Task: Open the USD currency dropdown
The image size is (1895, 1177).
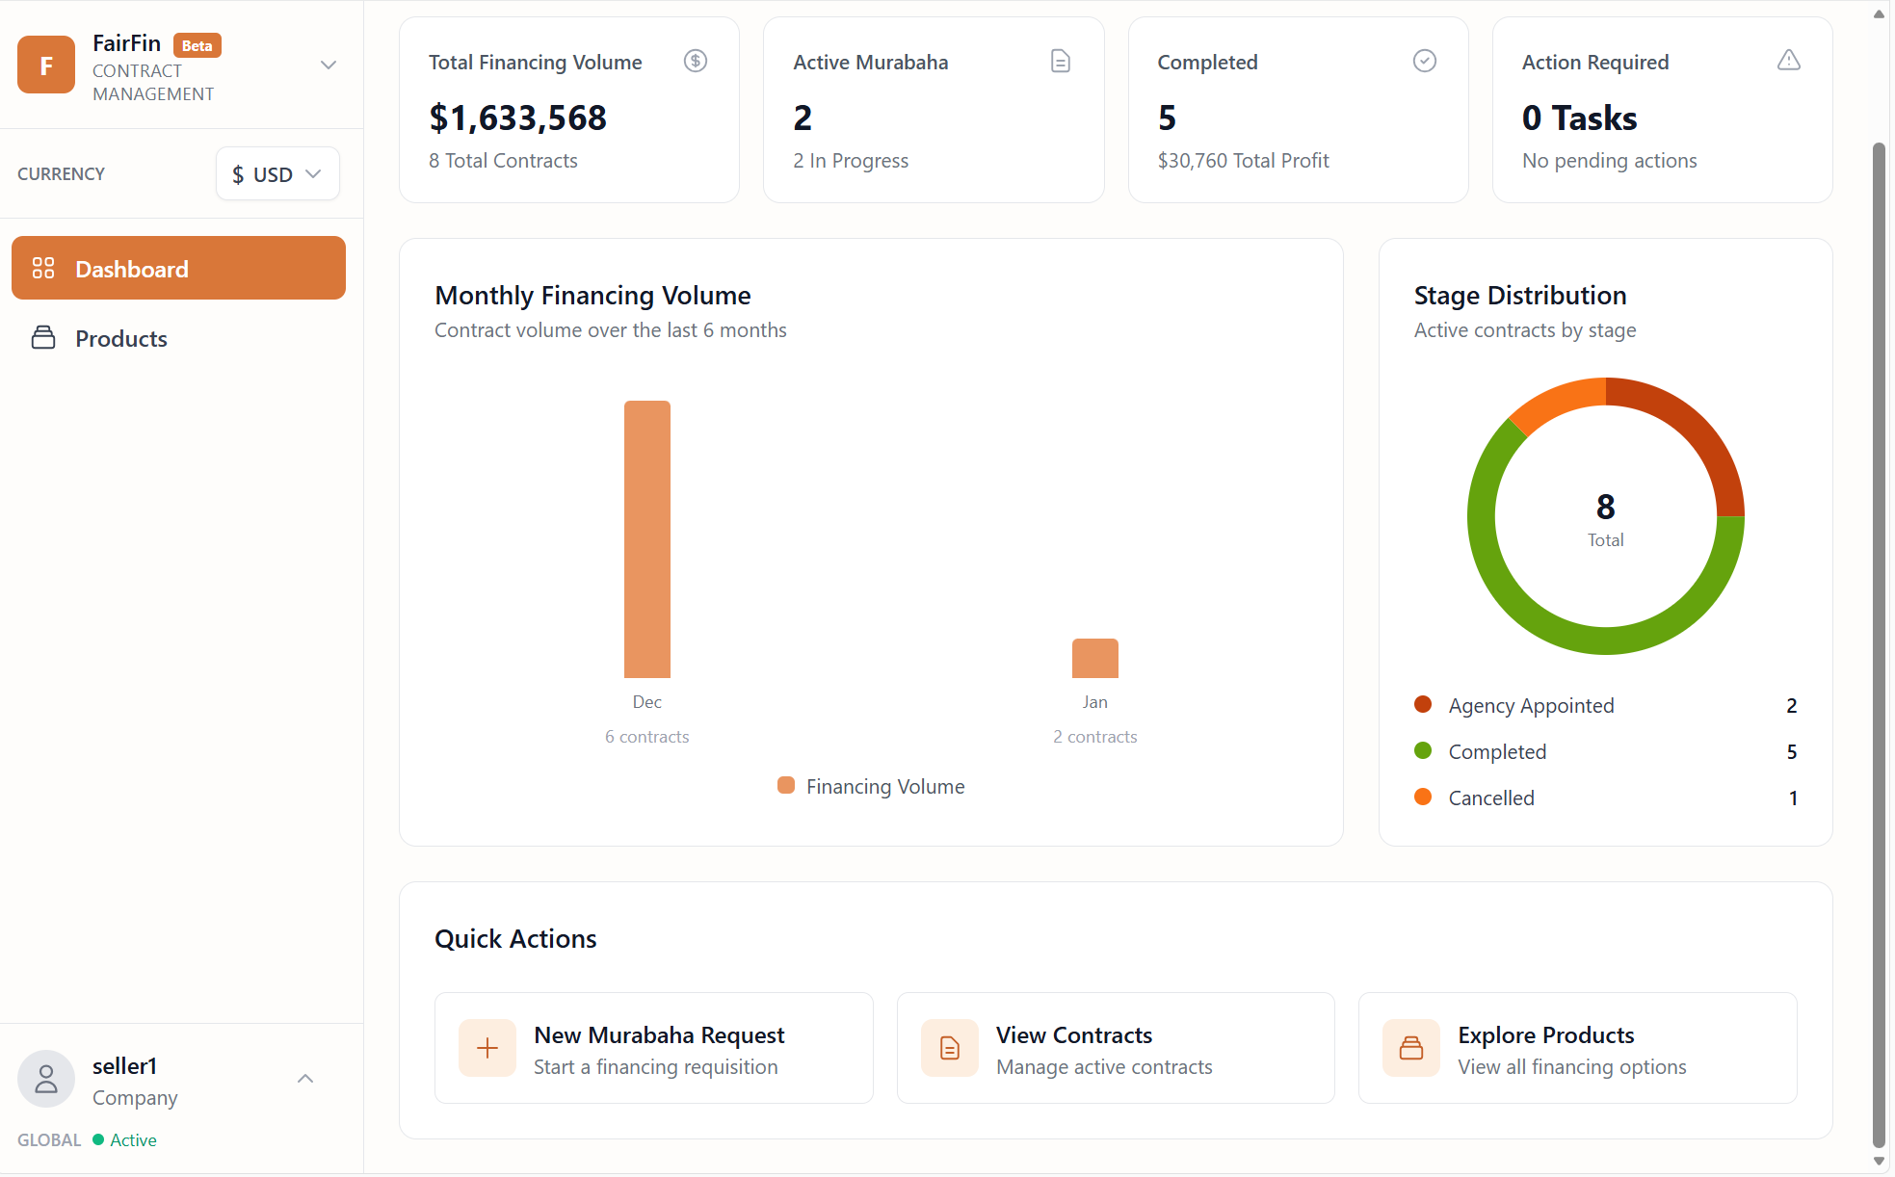Action: click(277, 174)
